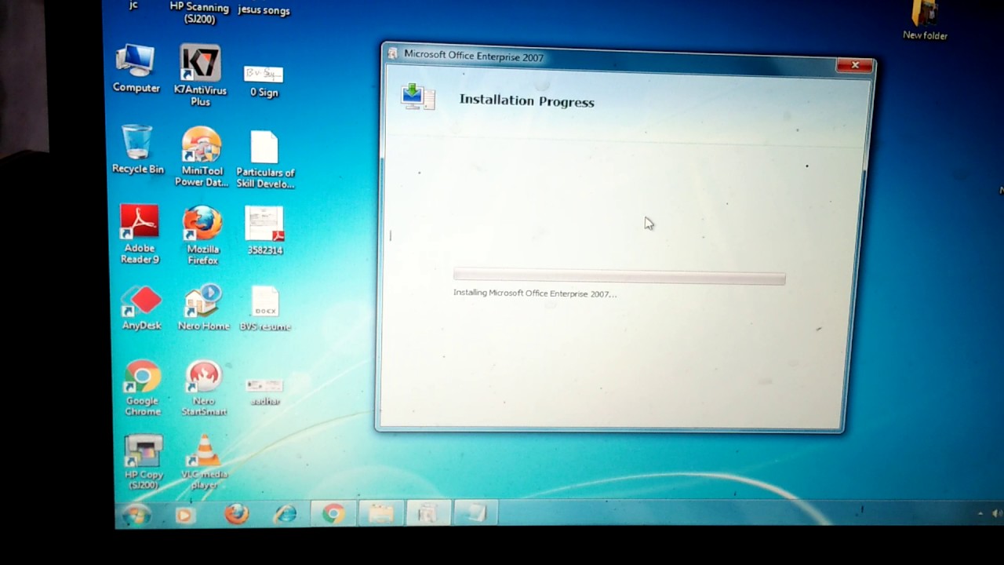Close the Microsoft Office Enterprise 2007 window

(x=854, y=65)
